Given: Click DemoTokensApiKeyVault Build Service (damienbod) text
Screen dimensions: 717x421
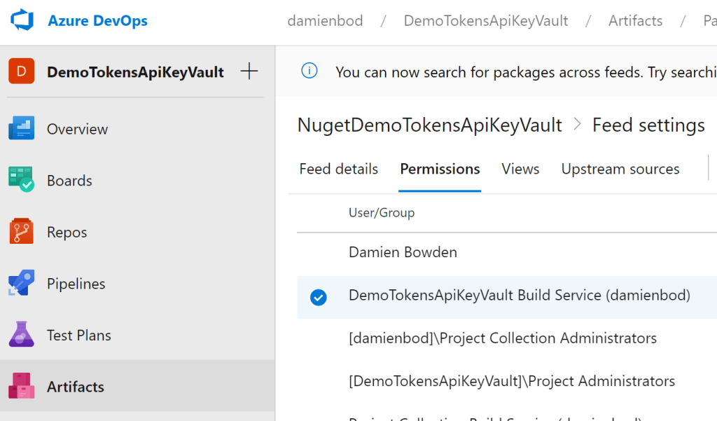Looking at the screenshot, I should point(520,296).
